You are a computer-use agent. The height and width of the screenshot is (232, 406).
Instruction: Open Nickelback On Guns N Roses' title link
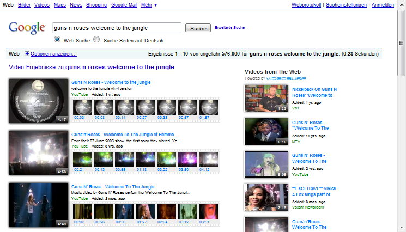point(314,93)
